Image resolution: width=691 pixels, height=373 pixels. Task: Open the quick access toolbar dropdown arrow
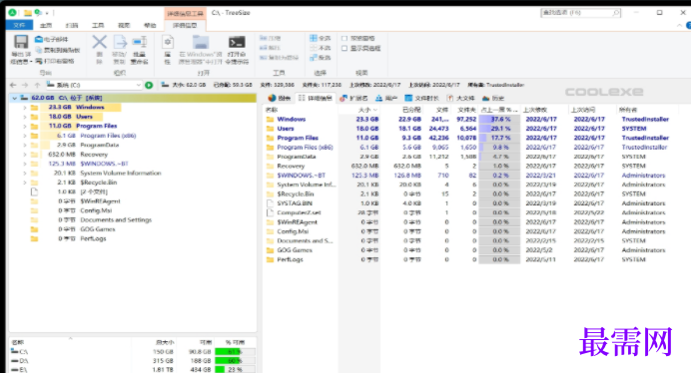tap(47, 13)
